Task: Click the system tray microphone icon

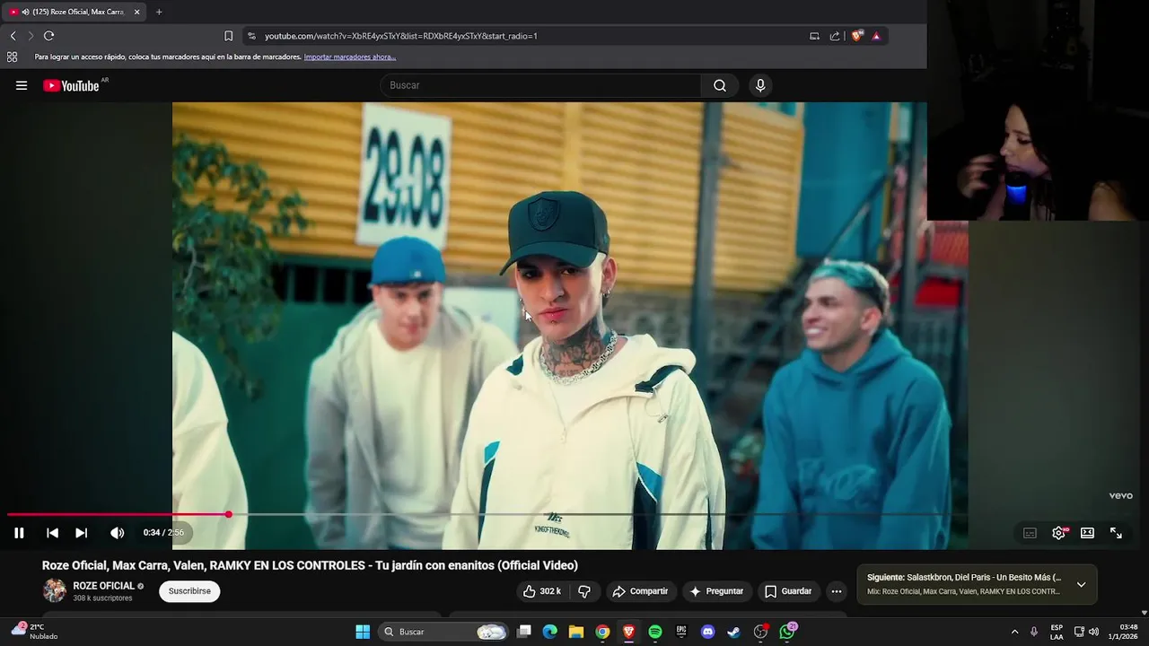Action: 1034,632
